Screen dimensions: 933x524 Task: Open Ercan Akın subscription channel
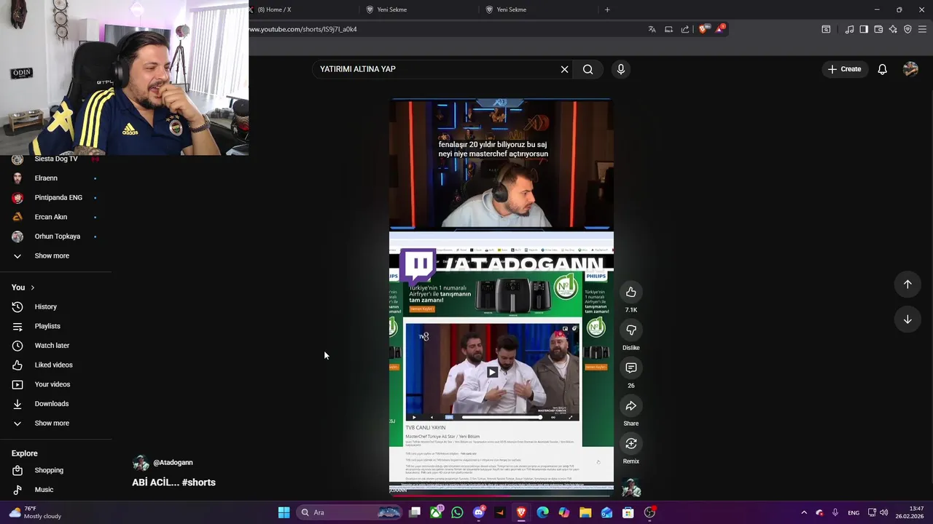55,217
